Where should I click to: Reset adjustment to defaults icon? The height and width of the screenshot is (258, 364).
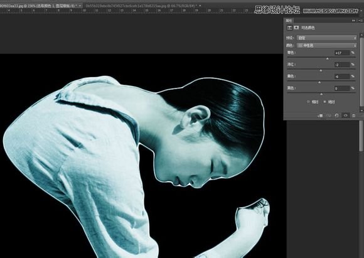336,116
